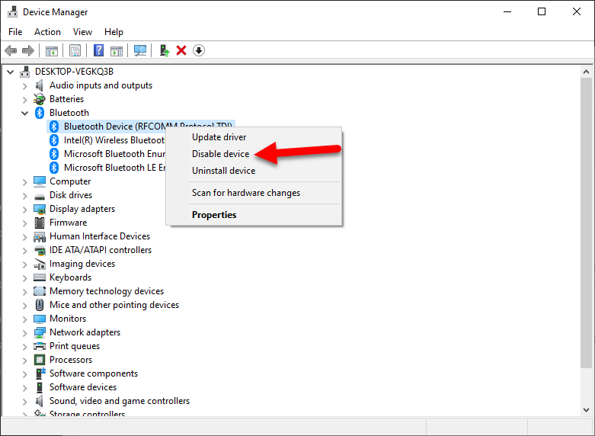Click Scan for hardware changes monitor icon

pyautogui.click(x=139, y=50)
